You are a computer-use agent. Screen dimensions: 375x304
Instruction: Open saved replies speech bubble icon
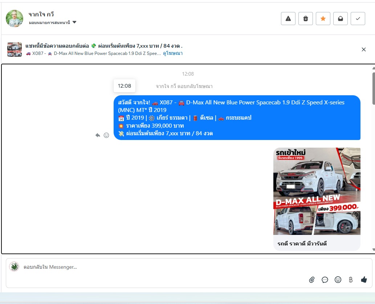[x=325, y=280]
